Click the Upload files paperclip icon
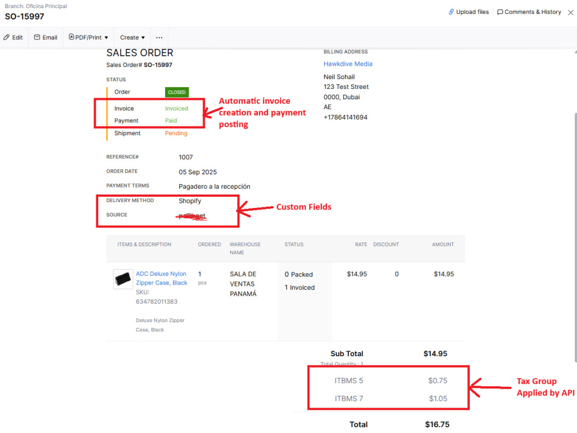This screenshot has width=577, height=433. click(x=451, y=12)
